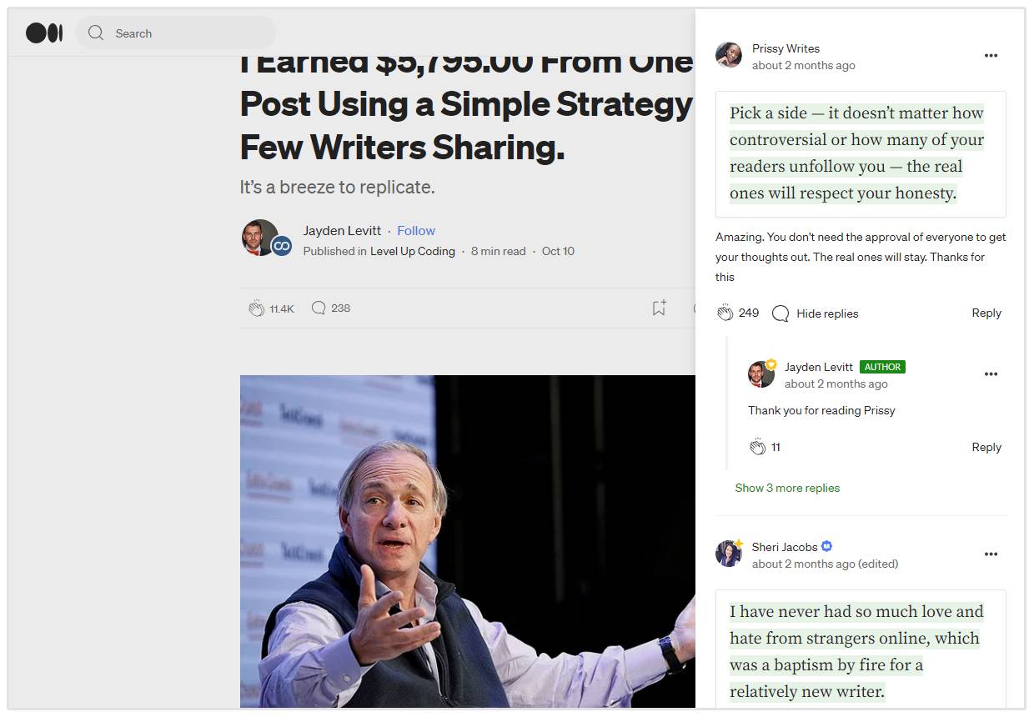The width and height of the screenshot is (1034, 717).
Task: Reply to Prissy Writes' comment
Action: click(986, 313)
